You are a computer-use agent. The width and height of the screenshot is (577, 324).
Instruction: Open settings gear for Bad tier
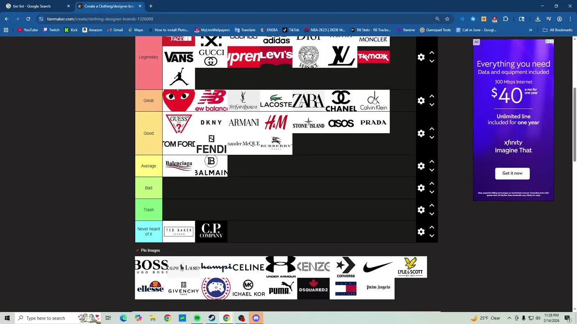pos(421,188)
